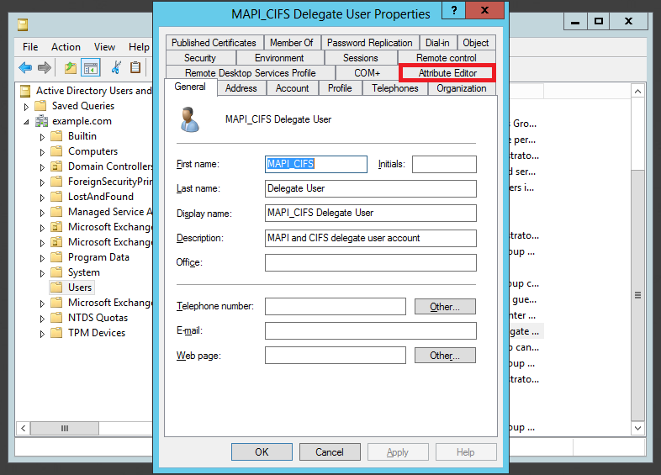661x475 pixels.
Task: Click the Up one level folder icon
Action: coord(71,67)
